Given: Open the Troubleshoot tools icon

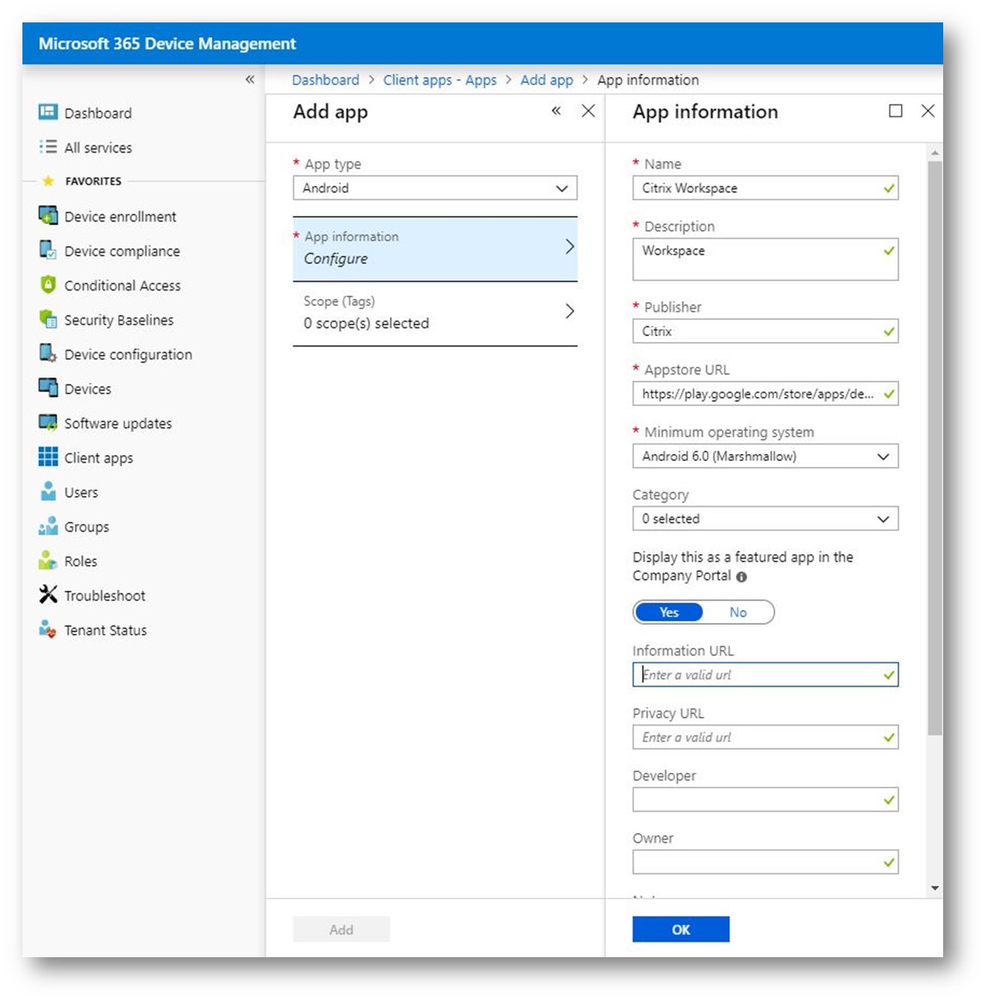Looking at the screenshot, I should [x=48, y=594].
